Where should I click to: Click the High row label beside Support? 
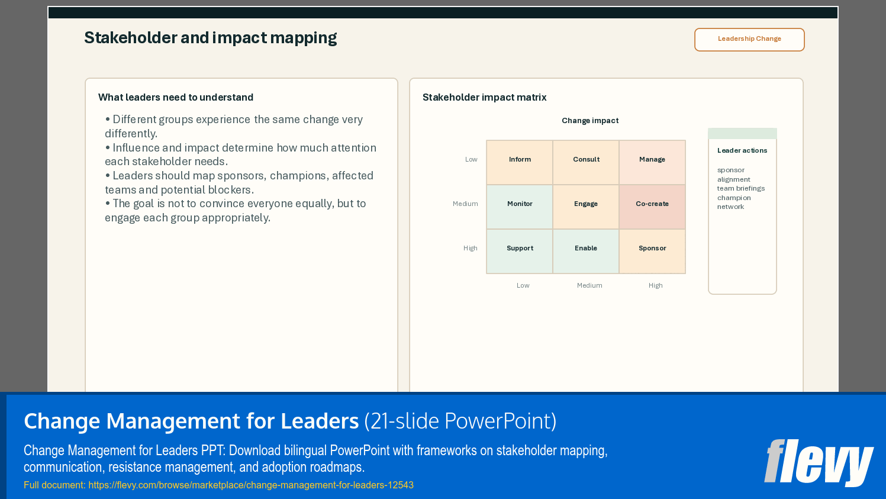[471, 248]
